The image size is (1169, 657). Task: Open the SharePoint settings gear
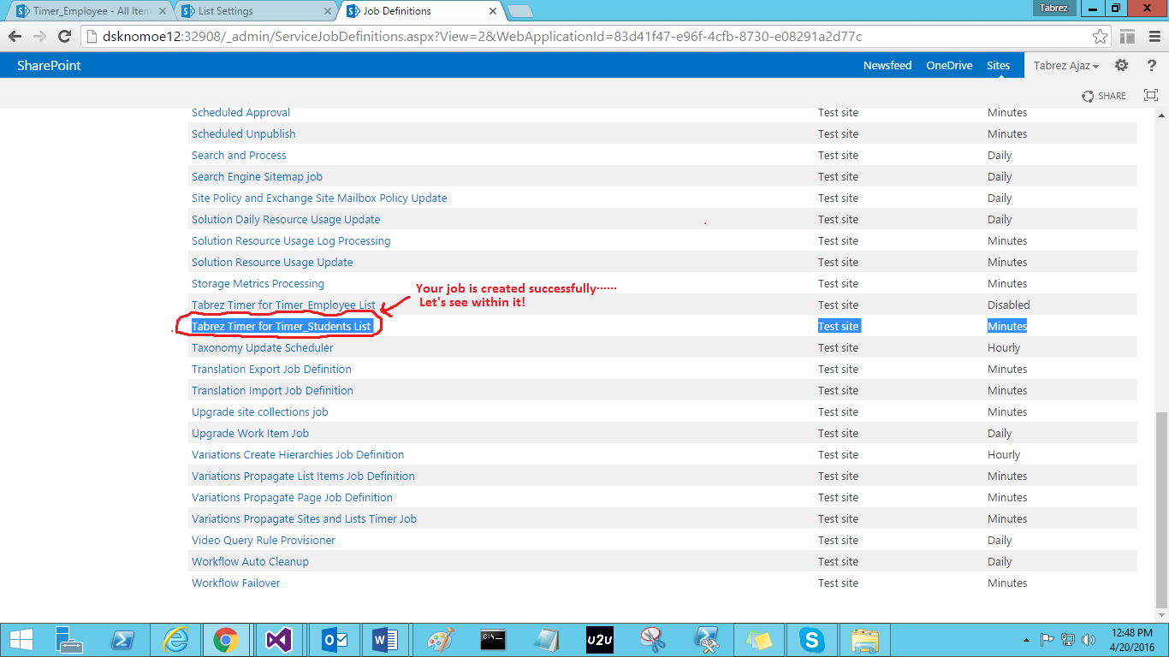tap(1121, 65)
